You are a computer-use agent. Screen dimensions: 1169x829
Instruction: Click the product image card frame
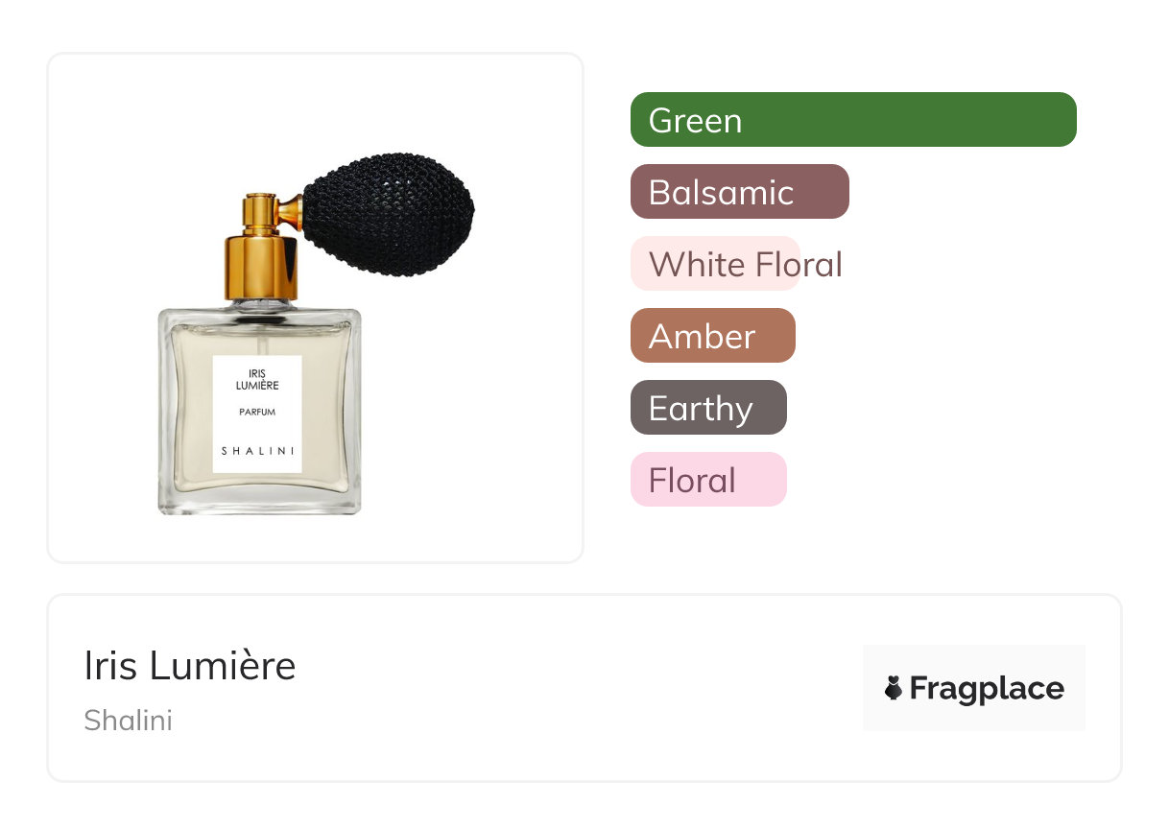pyautogui.click(x=316, y=308)
